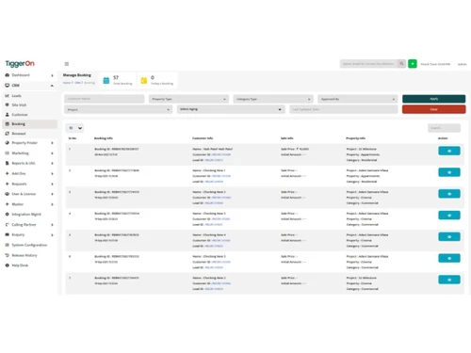Open the User & Licence sidebar menu
471x353 pixels.
pos(30,194)
